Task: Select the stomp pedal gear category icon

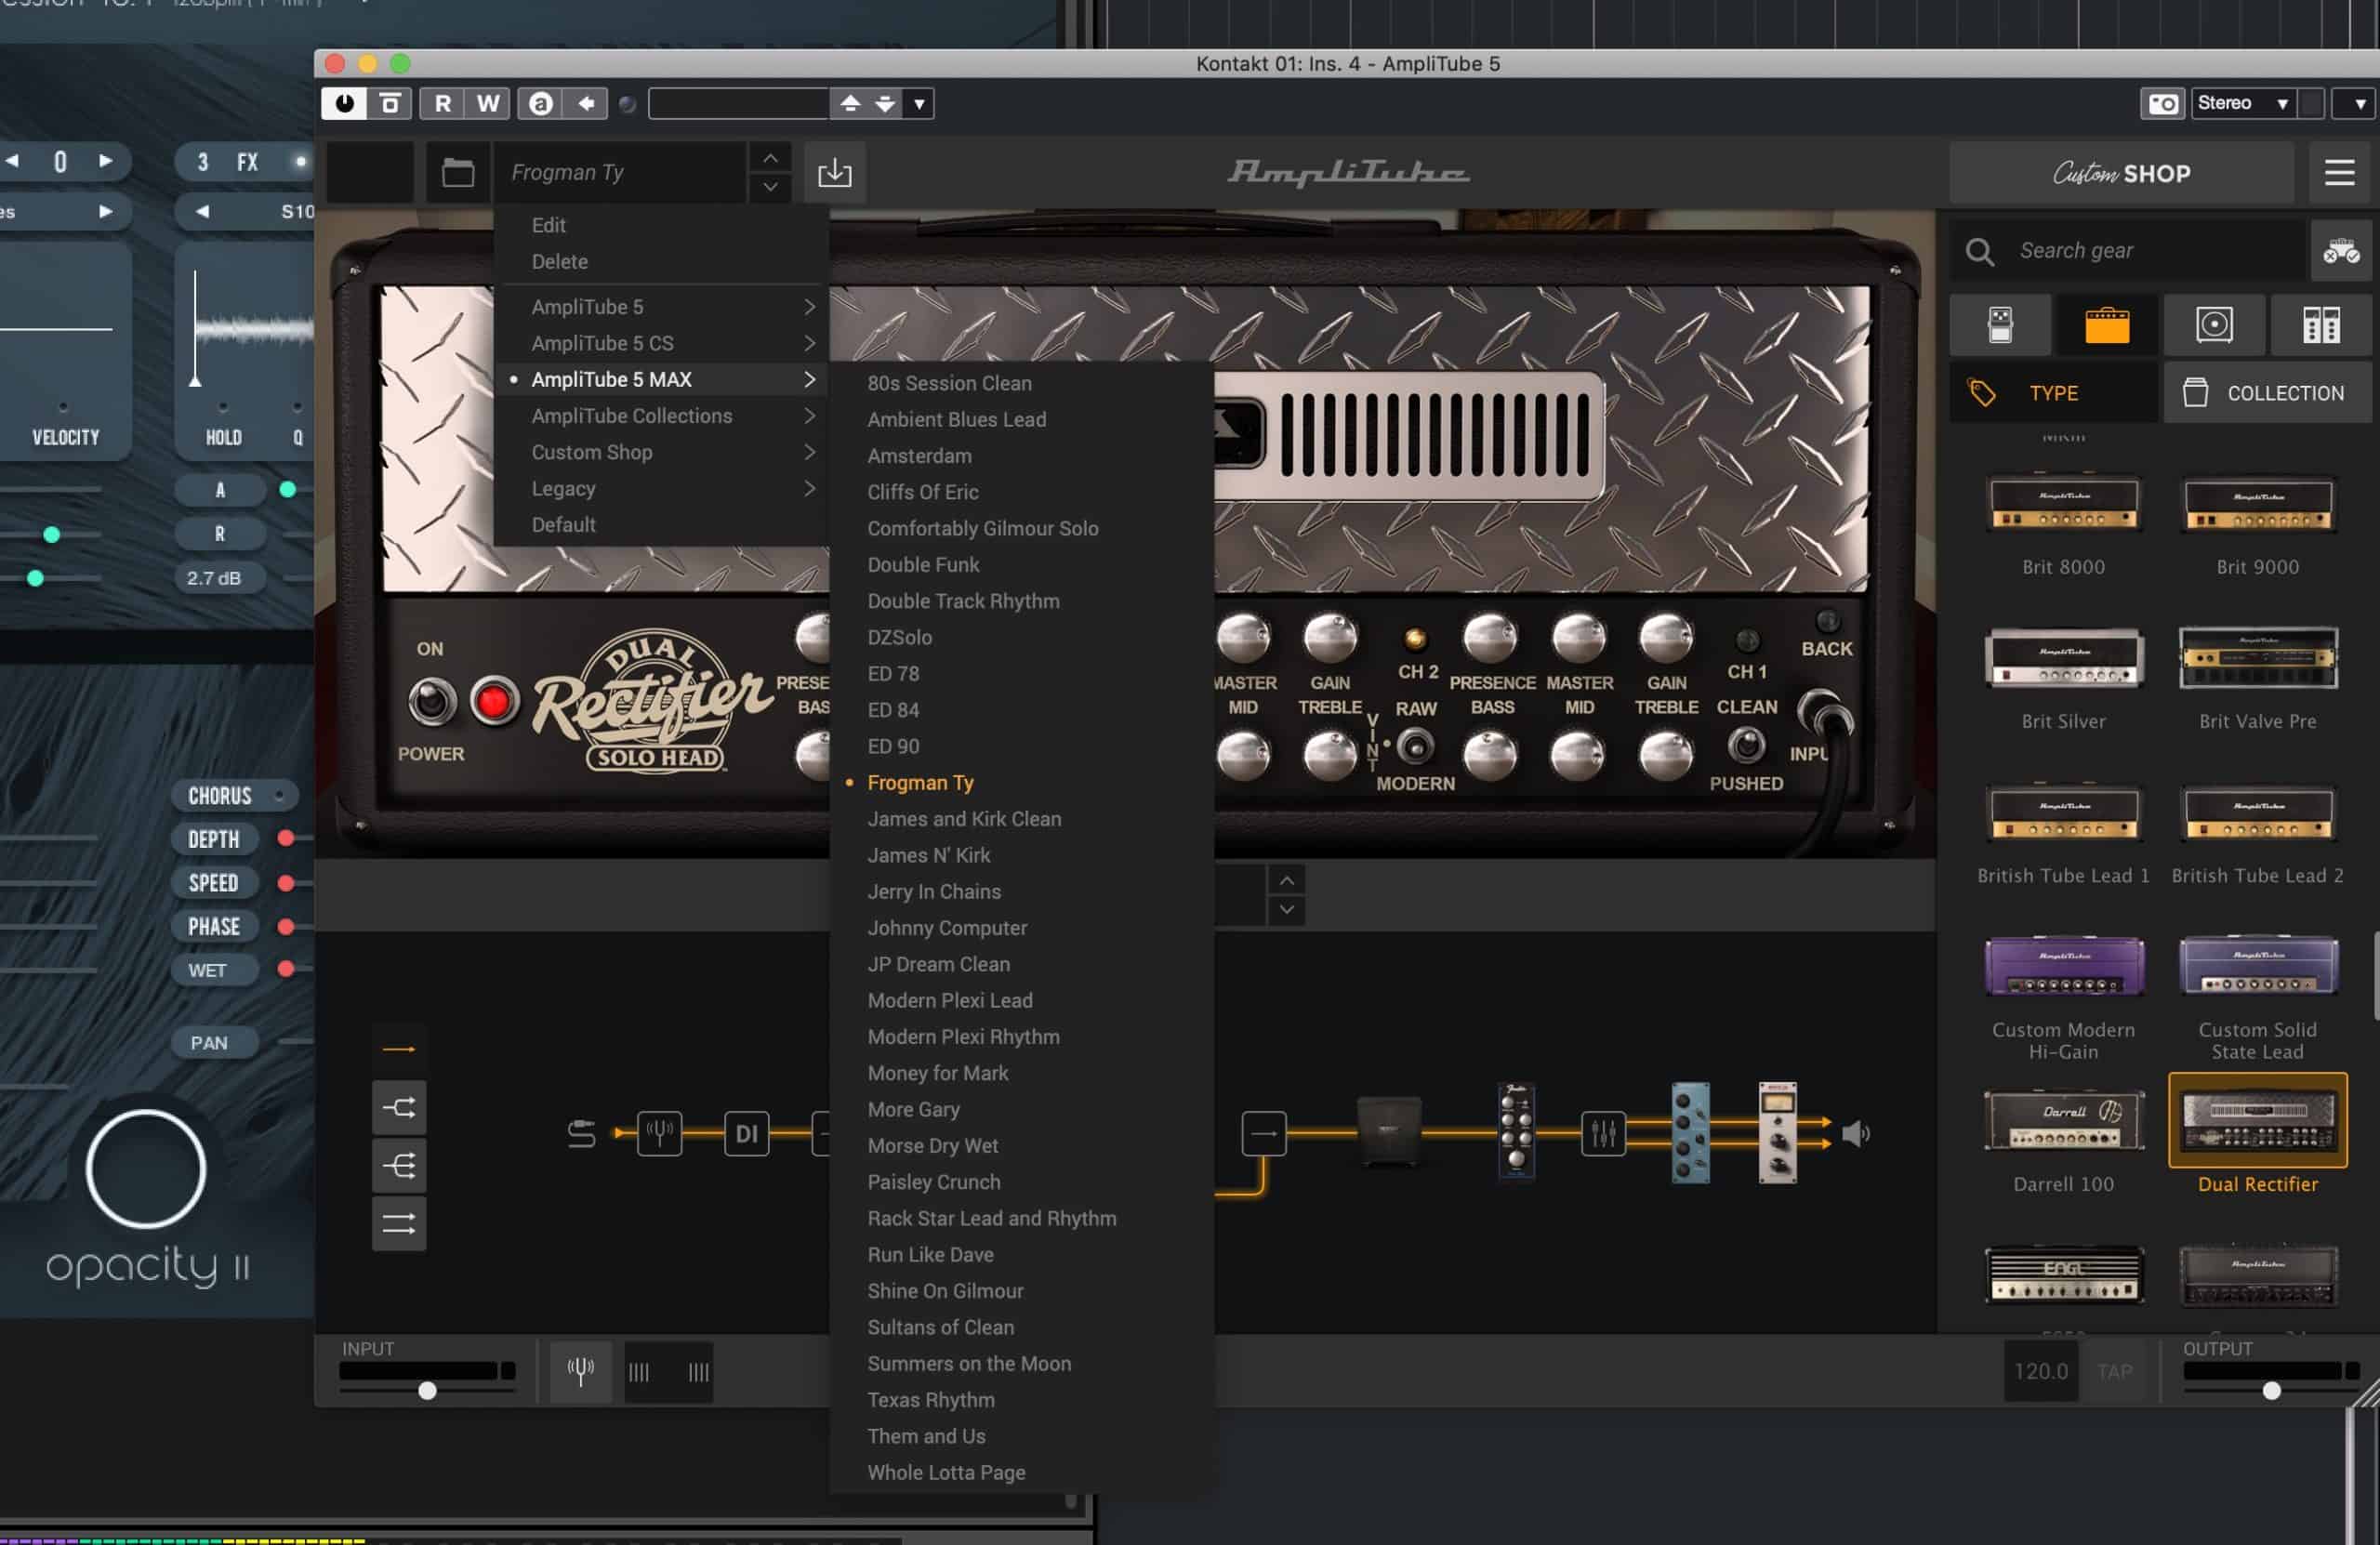Action: (2000, 325)
